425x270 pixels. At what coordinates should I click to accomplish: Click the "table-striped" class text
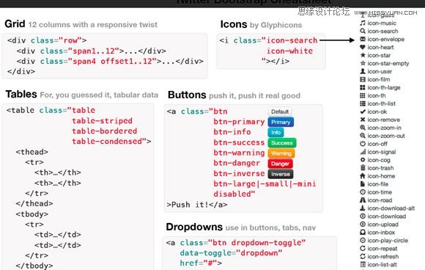(102, 121)
